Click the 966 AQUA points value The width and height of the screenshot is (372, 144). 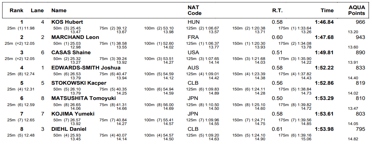pos(360,22)
